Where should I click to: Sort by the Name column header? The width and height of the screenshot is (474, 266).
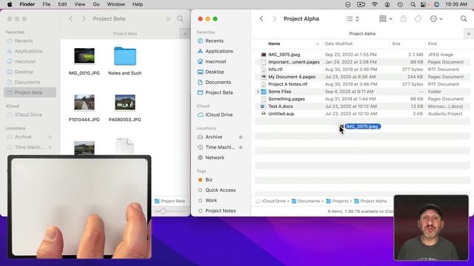[x=274, y=44]
